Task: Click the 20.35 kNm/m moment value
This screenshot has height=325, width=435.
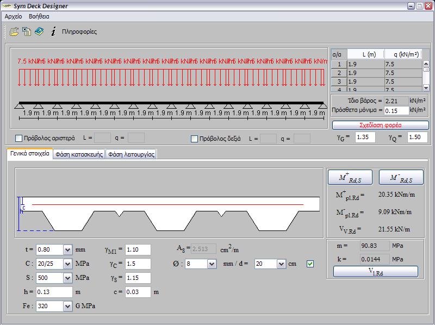Action: (397, 195)
